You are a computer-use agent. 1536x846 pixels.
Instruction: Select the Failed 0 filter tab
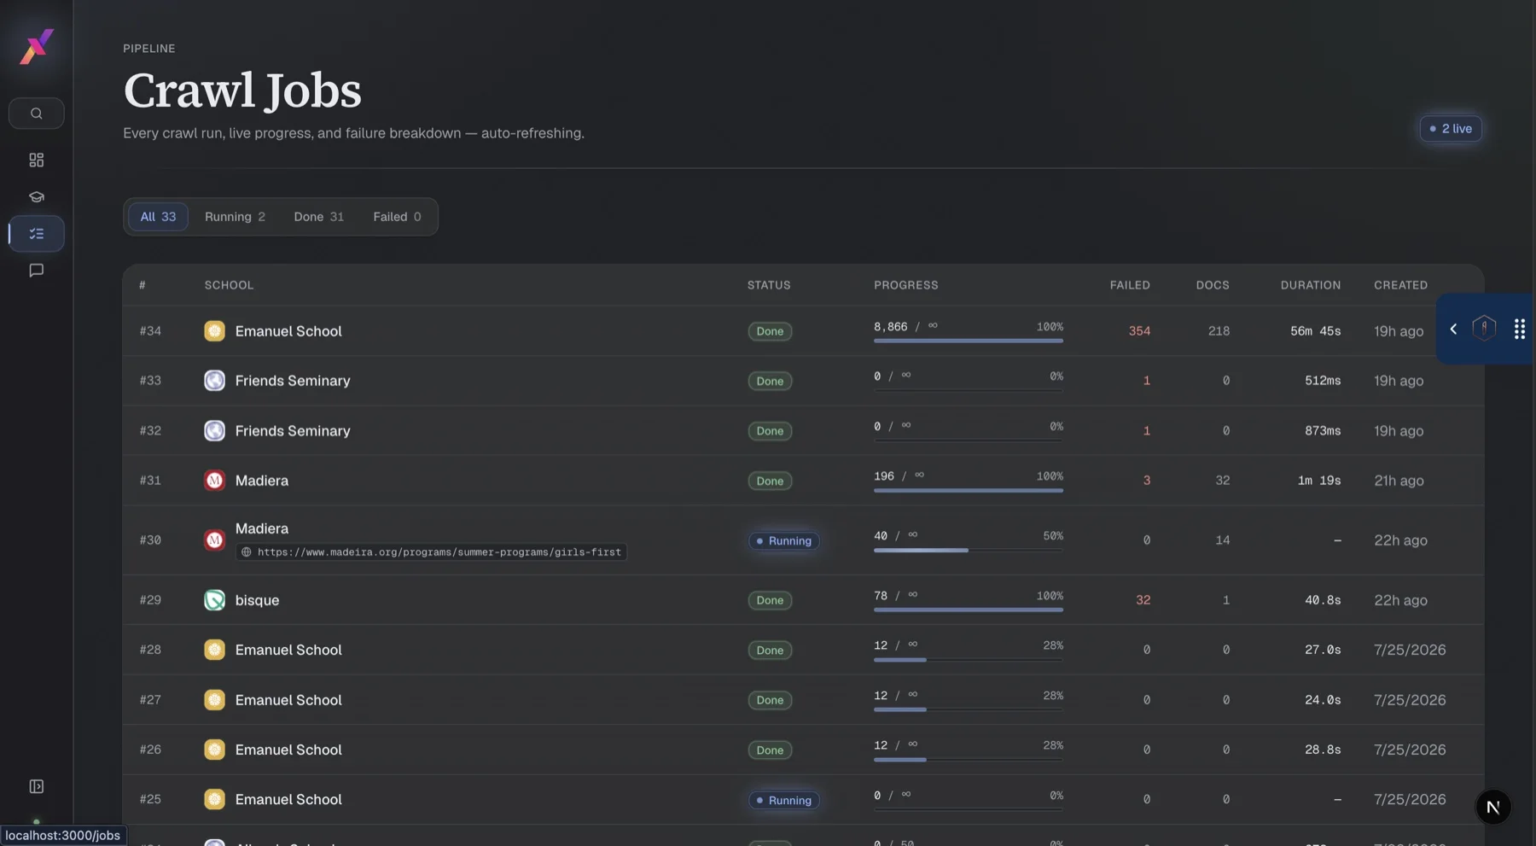(x=397, y=217)
